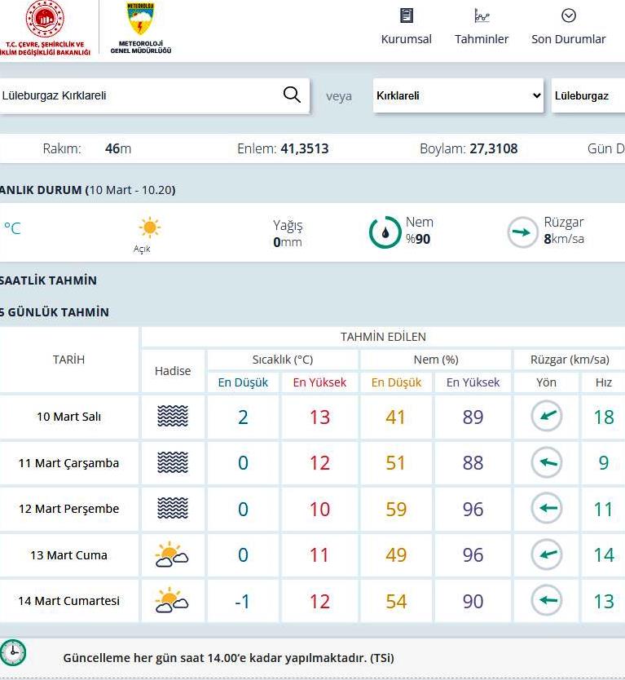Click partly cloudy icon for 13 Mart Cuma
The width and height of the screenshot is (625, 680).
pyautogui.click(x=173, y=555)
